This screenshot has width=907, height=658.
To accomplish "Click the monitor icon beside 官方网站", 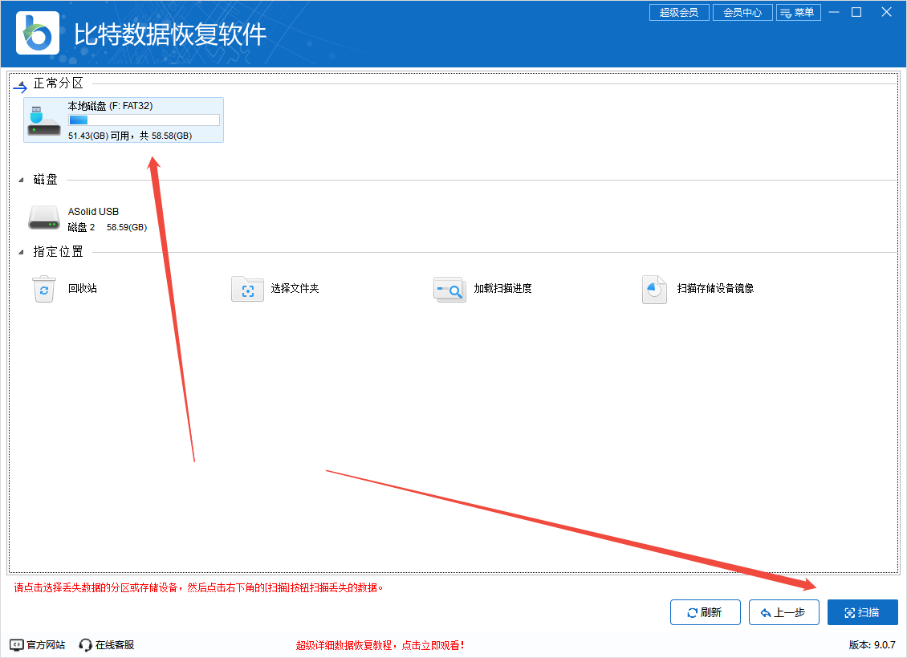I will coord(17,644).
